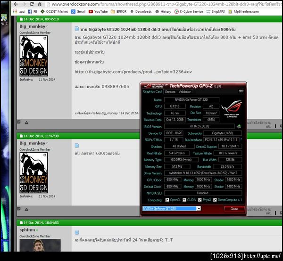
Task: Switch to the Sensors tab
Action: point(170,91)
